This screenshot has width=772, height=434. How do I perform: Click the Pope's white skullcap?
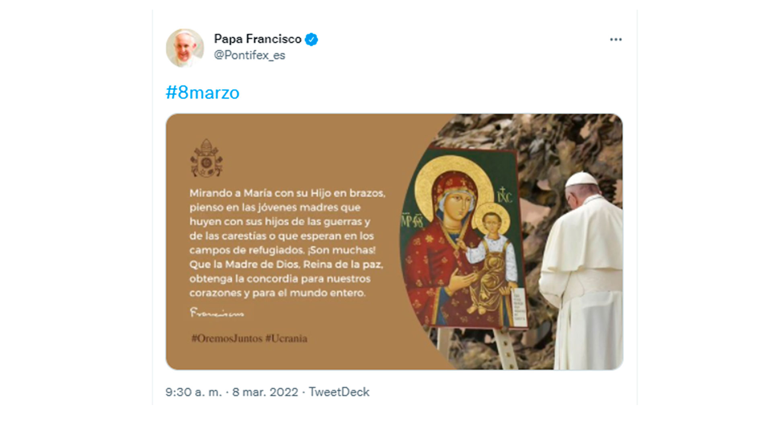pyautogui.click(x=580, y=179)
